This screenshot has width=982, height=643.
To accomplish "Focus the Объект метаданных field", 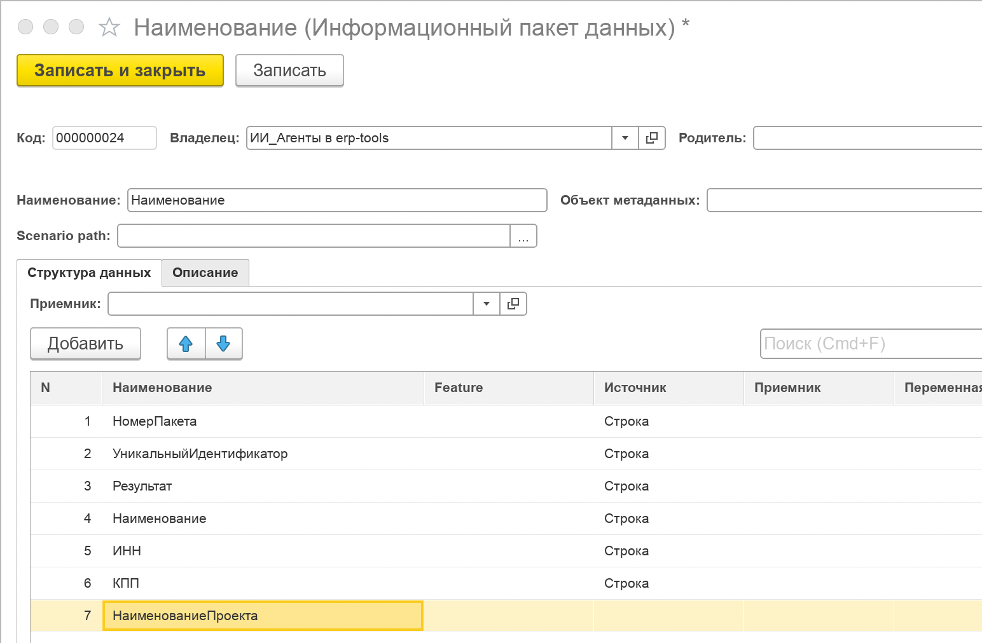I will coord(845,200).
